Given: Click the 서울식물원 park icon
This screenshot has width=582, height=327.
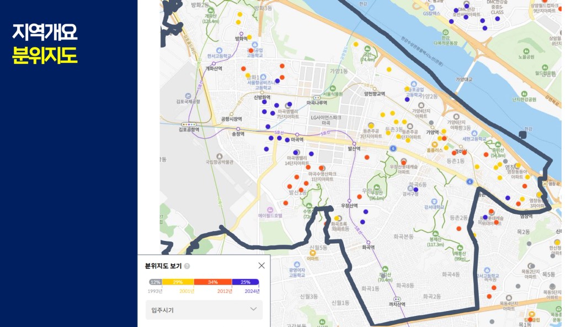Looking at the screenshot, I should [x=333, y=88].
